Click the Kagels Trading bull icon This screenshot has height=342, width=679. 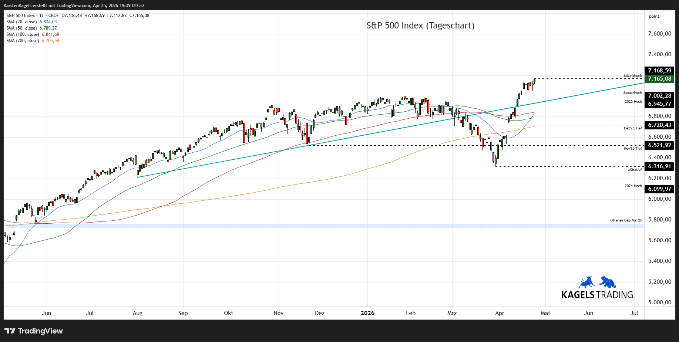pyautogui.click(x=586, y=282)
